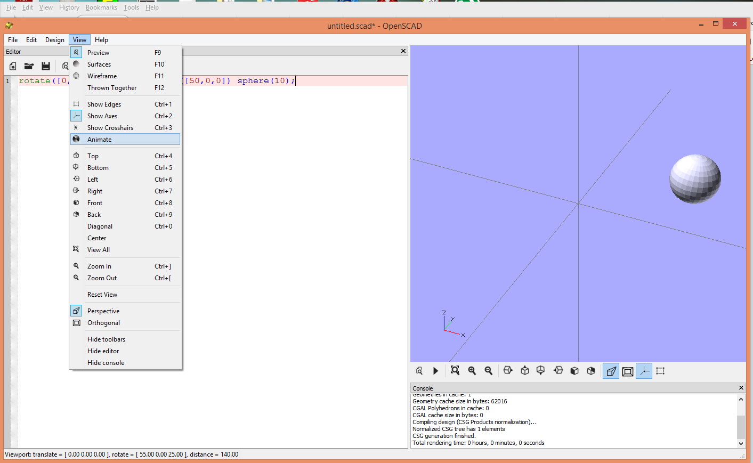The width and height of the screenshot is (753, 463).
Task: Switch to Orthogonal projection in the View menu
Action: [x=103, y=322]
